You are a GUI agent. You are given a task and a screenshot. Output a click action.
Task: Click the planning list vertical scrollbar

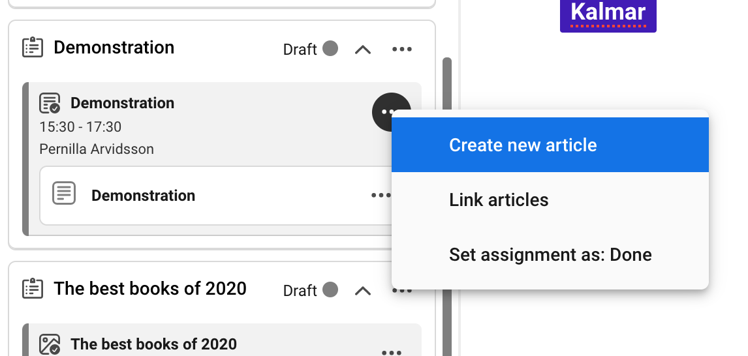pyautogui.click(x=446, y=196)
